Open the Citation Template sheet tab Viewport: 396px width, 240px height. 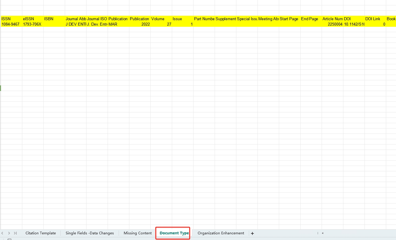pos(40,233)
